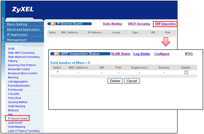This screenshot has width=204, height=134.
Task: Return to IPSG via the link
Action: 189,54
